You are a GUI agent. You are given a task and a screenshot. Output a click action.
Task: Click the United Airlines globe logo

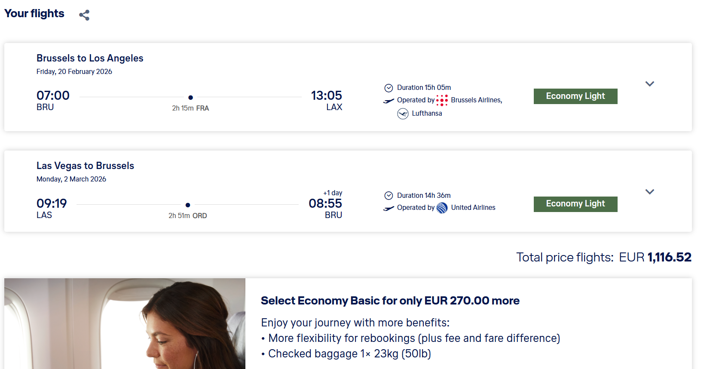(x=442, y=208)
